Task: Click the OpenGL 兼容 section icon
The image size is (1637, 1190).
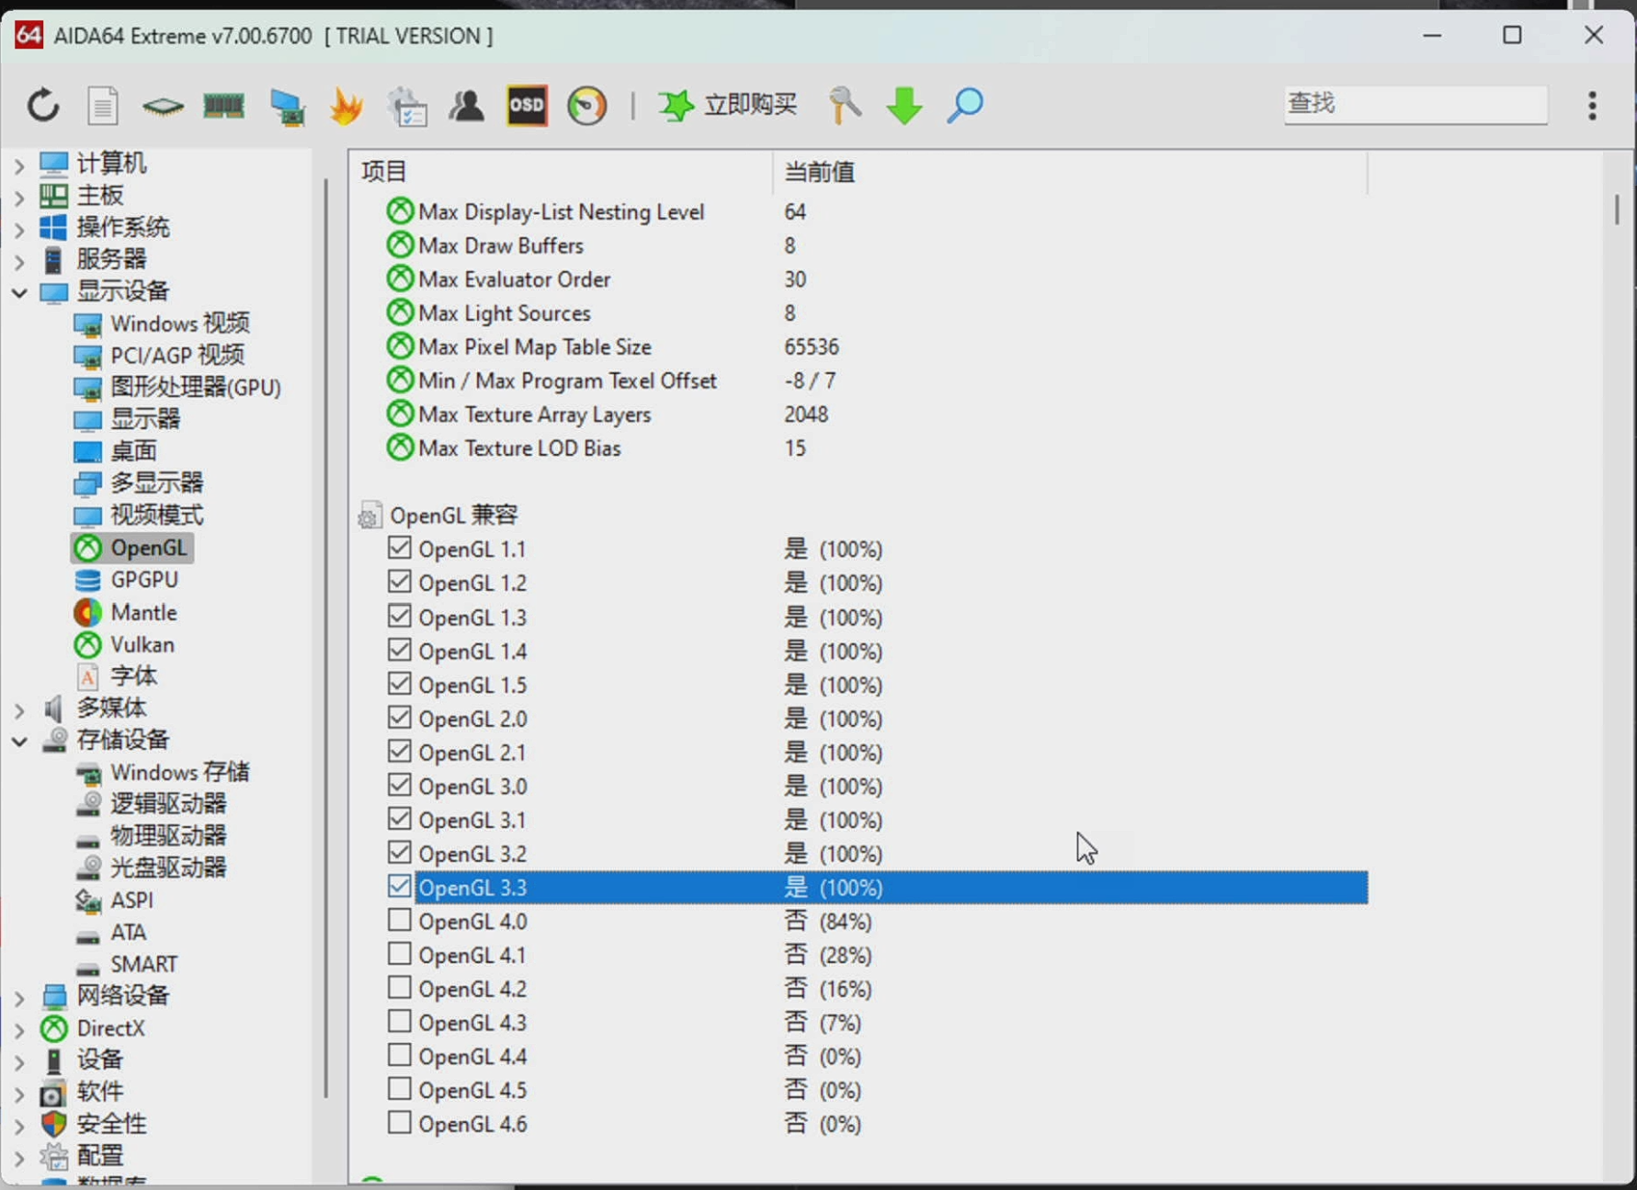Action: pos(369,516)
